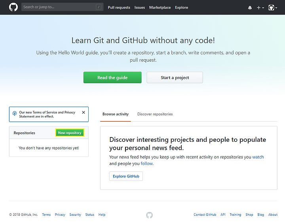The height and width of the screenshot is (222, 285).
Task: Open Issues in the top nav
Action: click(140, 8)
